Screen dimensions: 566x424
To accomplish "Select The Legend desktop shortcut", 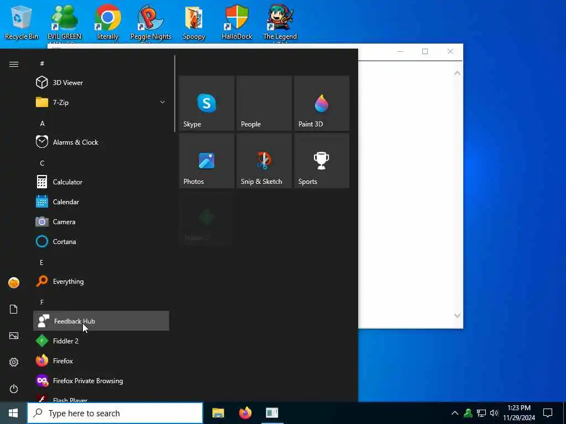I will [x=280, y=22].
